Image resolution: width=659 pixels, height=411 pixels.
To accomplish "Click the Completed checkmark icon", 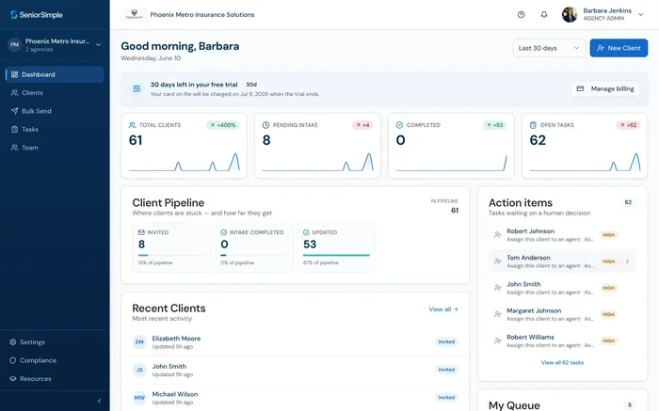I will coord(399,125).
